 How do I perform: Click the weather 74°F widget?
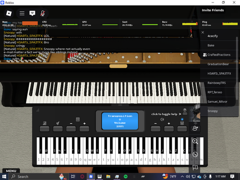tap(169, 177)
